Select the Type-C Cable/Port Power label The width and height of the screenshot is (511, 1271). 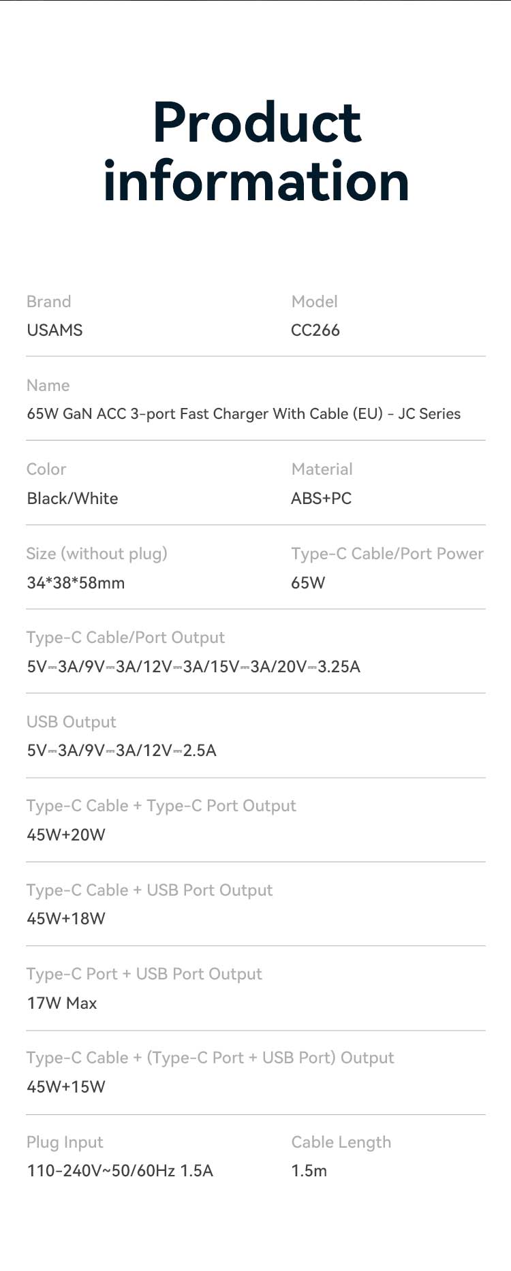click(387, 554)
